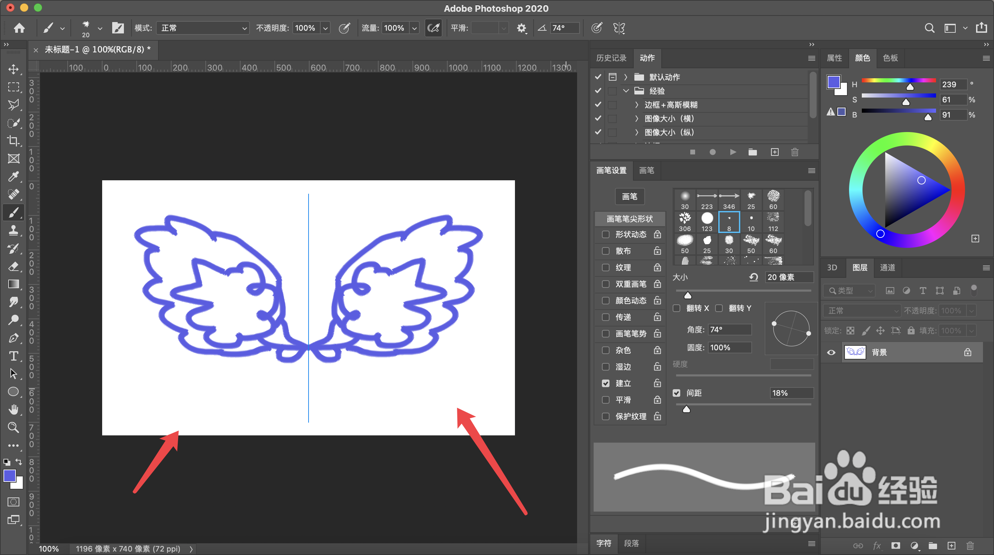This screenshot has width=994, height=555.
Task: Toggle the 间距 spacing checkbox
Action: 676,393
